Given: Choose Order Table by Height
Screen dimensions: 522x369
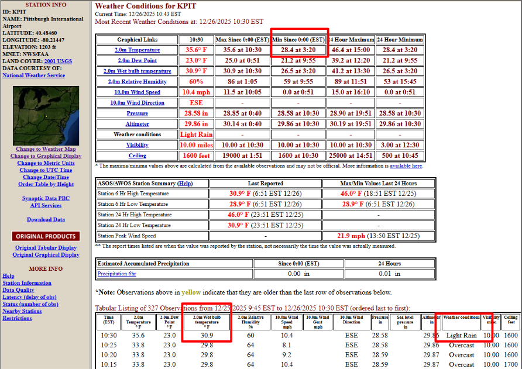Looking at the screenshot, I should pyautogui.click(x=46, y=184).
